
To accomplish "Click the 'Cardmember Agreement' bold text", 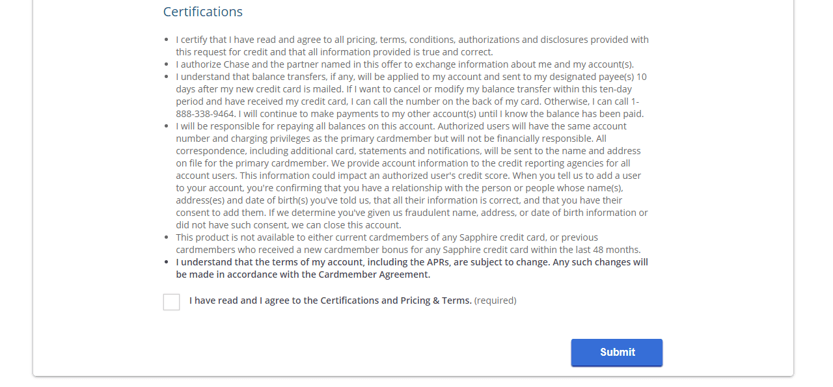I will pos(374,274).
